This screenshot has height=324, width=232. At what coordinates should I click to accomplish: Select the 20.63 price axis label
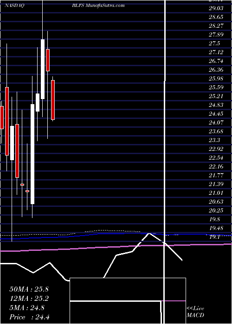216,202
